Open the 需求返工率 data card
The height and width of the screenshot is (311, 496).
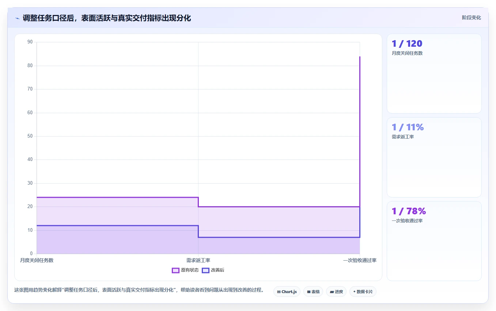point(434,157)
